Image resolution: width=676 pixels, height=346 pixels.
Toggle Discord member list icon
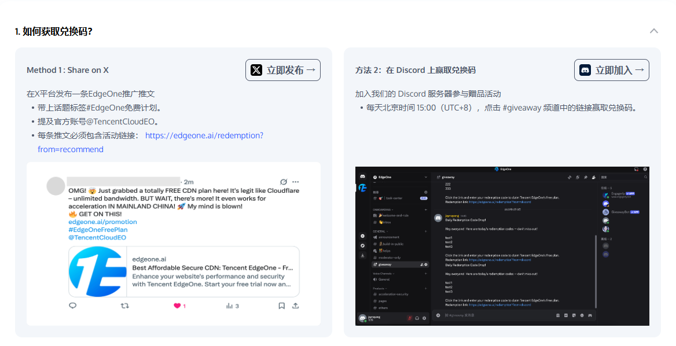click(594, 177)
